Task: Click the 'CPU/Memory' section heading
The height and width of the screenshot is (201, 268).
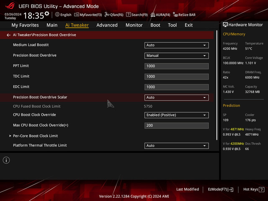Action: [234, 34]
